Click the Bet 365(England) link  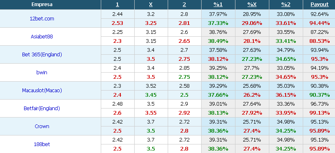coord(42,55)
